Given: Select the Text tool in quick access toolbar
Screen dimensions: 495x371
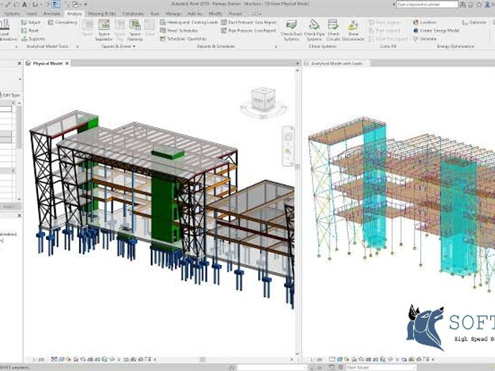Looking at the screenshot, I should pyautogui.click(x=24, y=4).
